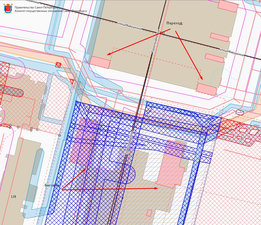Click circle node at blue zone's top-left corner

76,102
